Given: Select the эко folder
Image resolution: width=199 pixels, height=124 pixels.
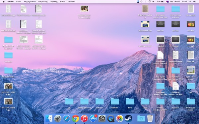Looking at the screenshot, I should [x=191, y=86].
